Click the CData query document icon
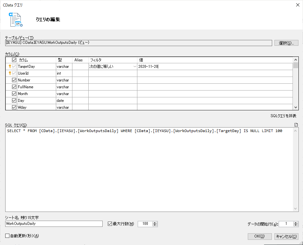This screenshot has height=245, width=303. click(16, 19)
